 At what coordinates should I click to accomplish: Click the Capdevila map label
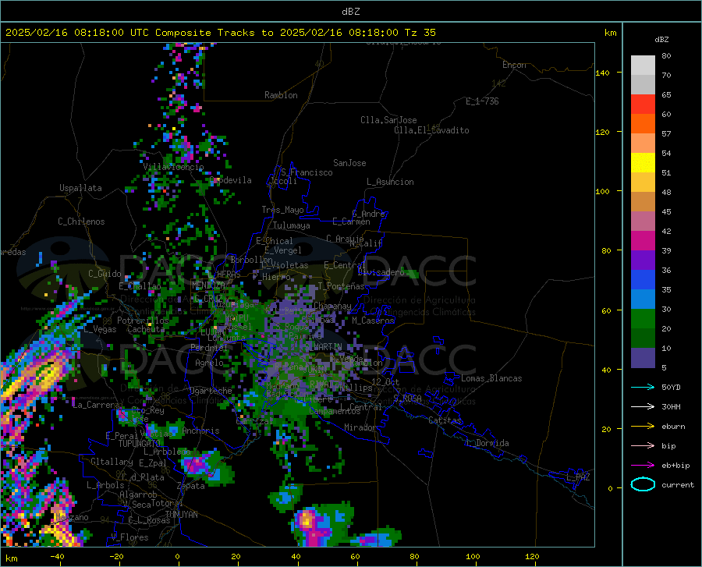231,180
